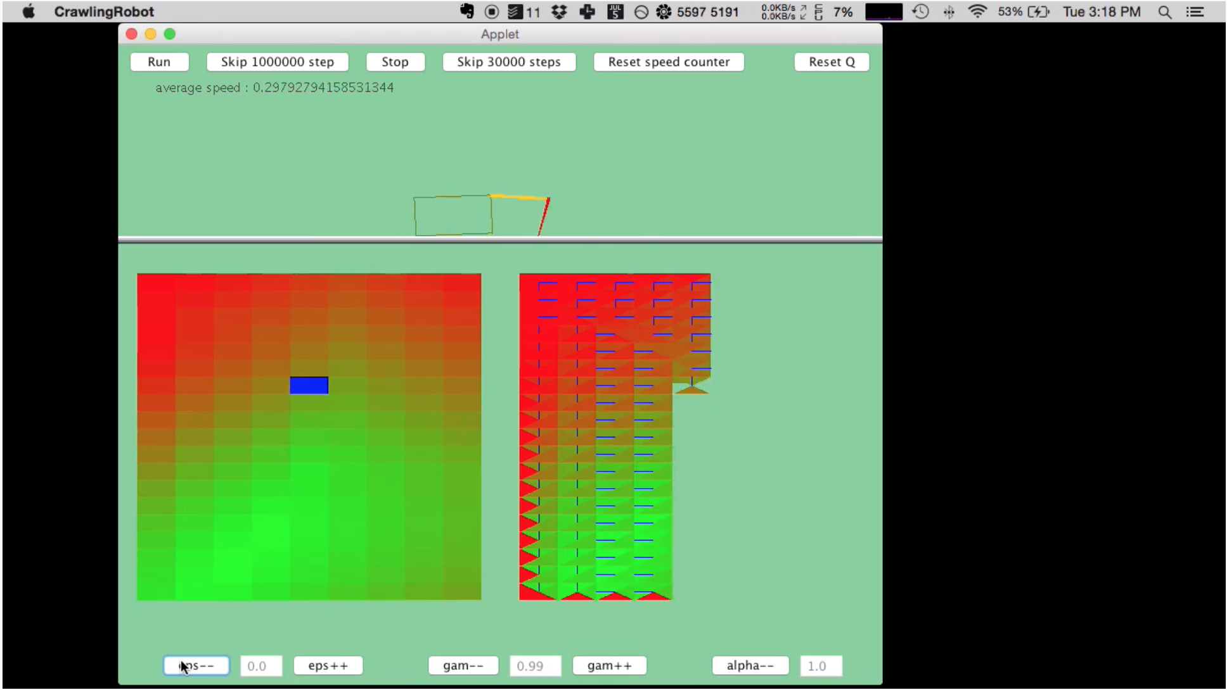Decrease epsilon with eps-- button
The height and width of the screenshot is (690, 1227).
click(x=196, y=666)
